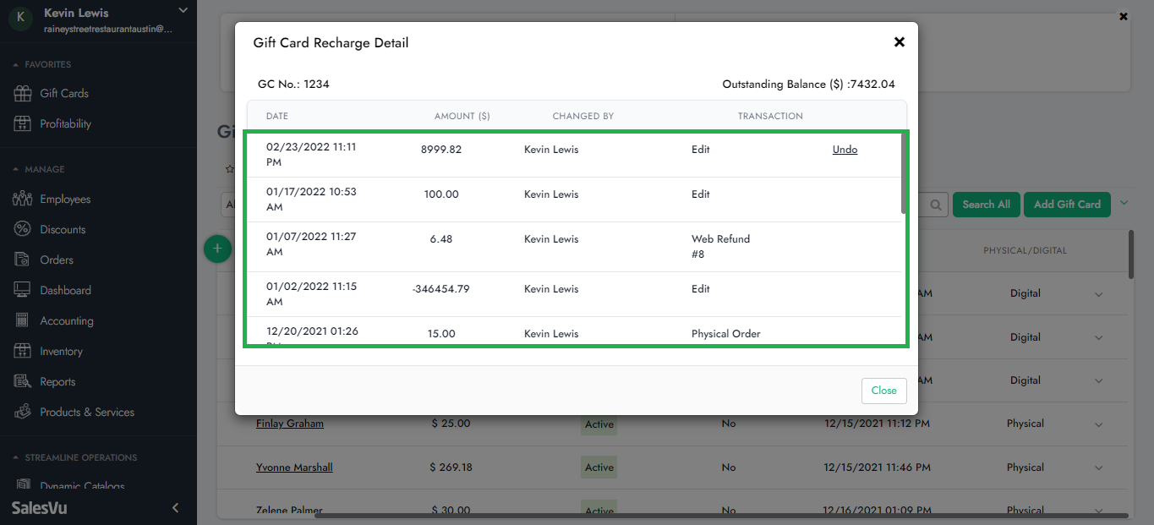Collapse the Manage sidebar section
Viewport: 1154px width, 525px height.
pyautogui.click(x=15, y=170)
